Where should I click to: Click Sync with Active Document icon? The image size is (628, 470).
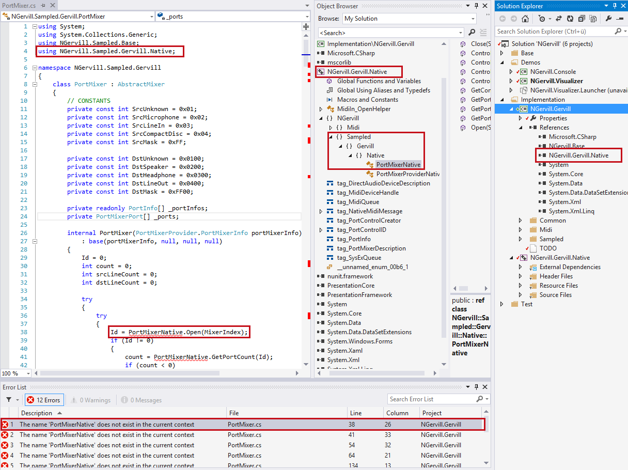(x=559, y=19)
